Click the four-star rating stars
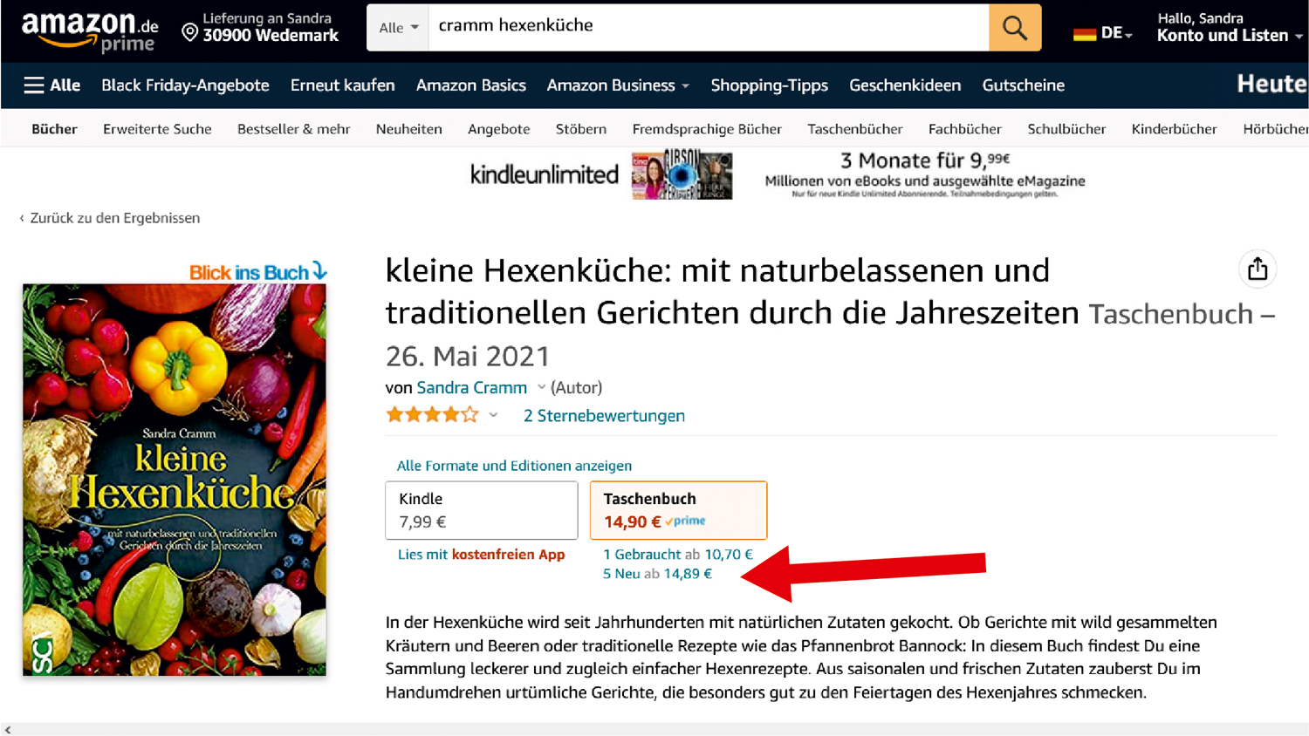Screen dimensions: 1309x736 tap(433, 415)
